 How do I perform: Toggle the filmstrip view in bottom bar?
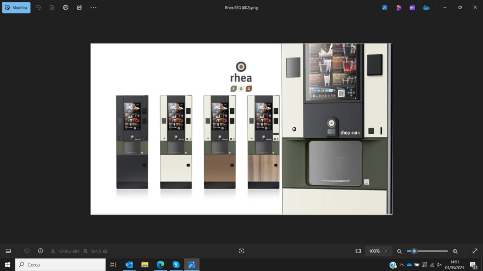click(x=8, y=251)
